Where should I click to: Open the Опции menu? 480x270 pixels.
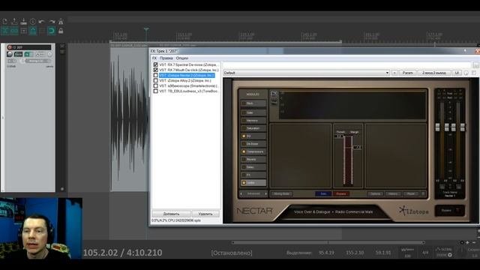click(x=182, y=58)
